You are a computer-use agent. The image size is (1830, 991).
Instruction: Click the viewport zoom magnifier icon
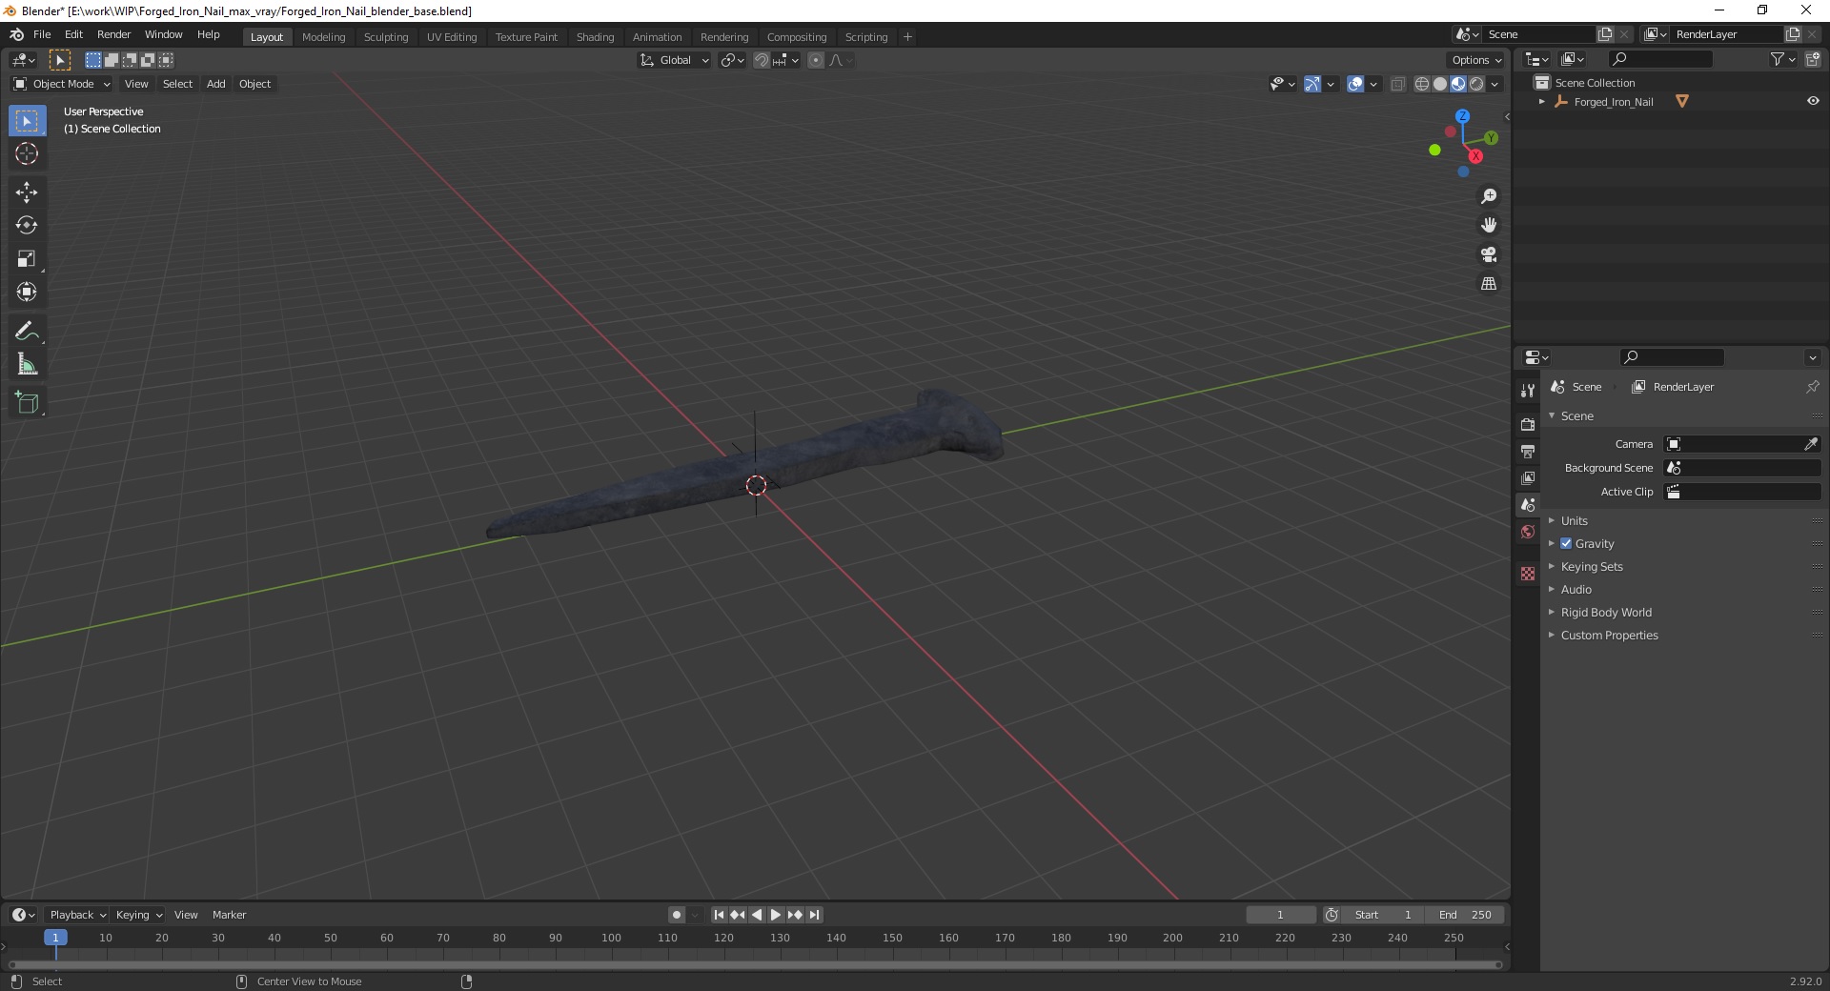click(1489, 196)
